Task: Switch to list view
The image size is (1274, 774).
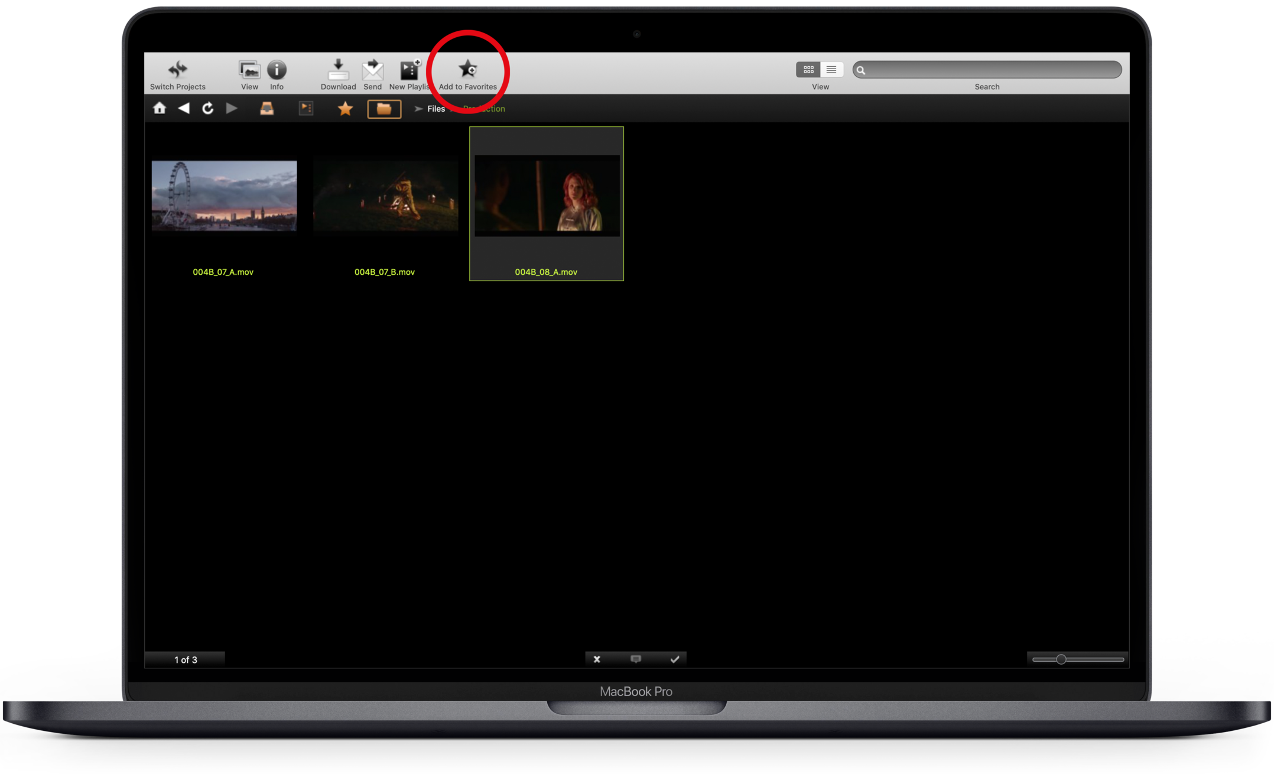Action: pyautogui.click(x=831, y=70)
